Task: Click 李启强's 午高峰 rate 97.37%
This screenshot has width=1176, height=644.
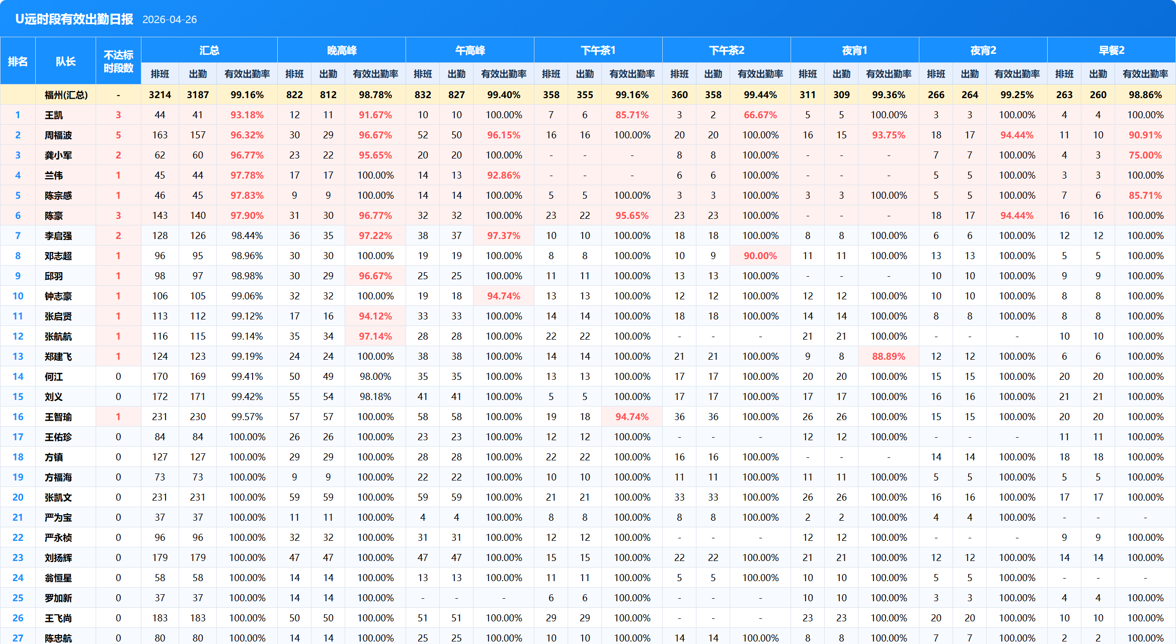Action: [504, 235]
